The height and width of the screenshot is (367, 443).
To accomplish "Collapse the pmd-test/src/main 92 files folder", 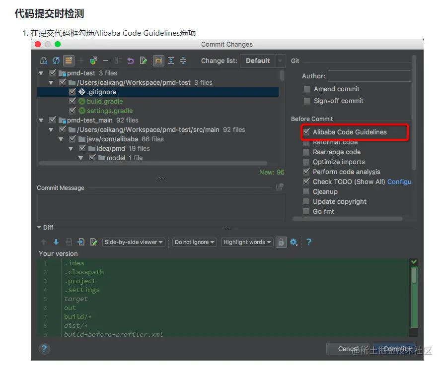I will (x=51, y=130).
